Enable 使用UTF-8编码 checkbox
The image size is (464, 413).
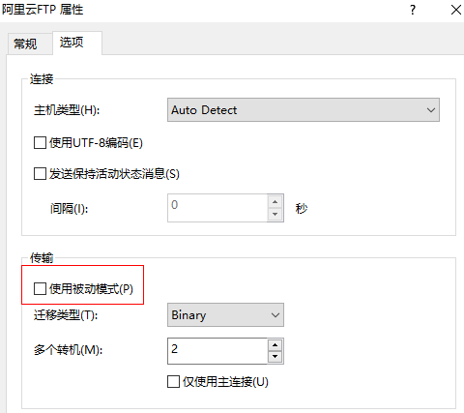pos(40,142)
